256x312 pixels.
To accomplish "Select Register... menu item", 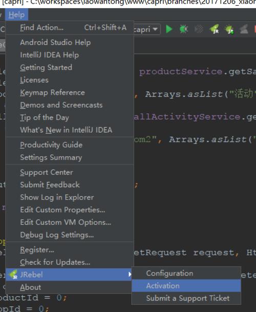I will click(x=70, y=249).
